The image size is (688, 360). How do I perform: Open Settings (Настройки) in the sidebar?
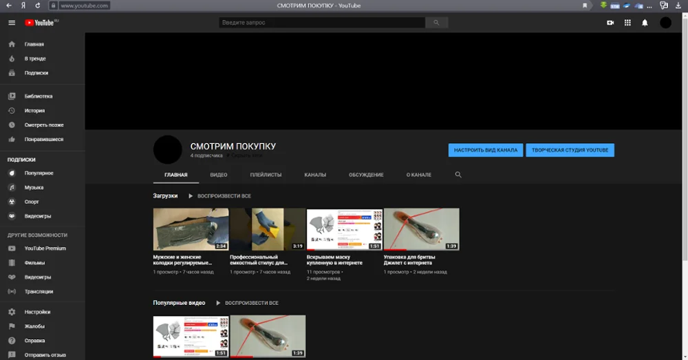pos(37,312)
